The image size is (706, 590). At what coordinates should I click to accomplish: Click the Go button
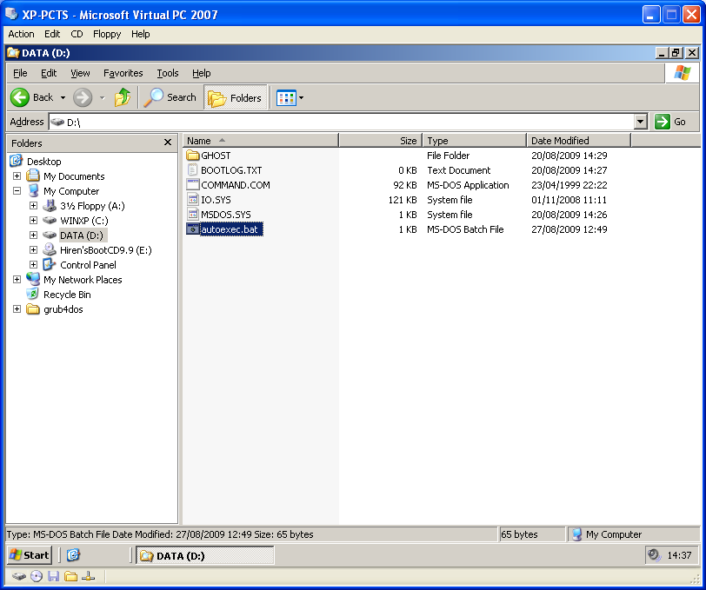click(670, 122)
